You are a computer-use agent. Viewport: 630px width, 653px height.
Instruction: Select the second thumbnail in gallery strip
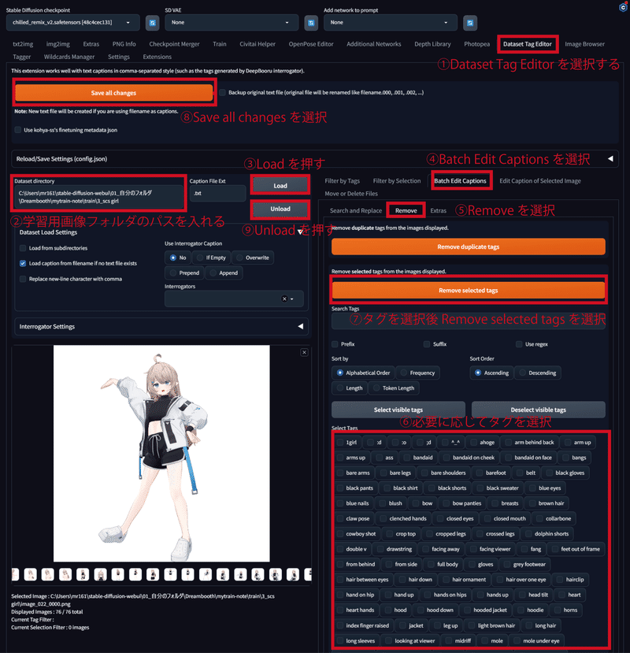point(31,574)
